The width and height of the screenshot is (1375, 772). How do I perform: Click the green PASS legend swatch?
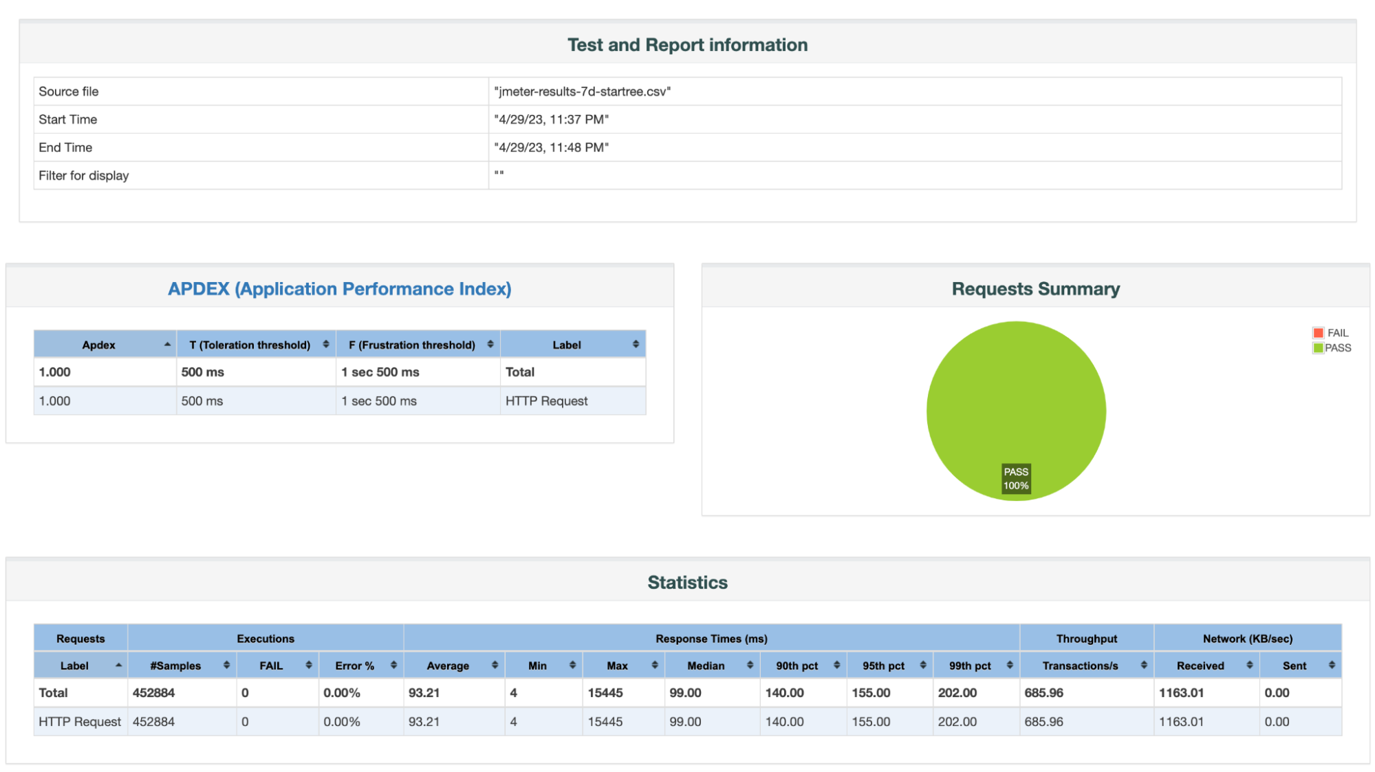pyautogui.click(x=1318, y=348)
